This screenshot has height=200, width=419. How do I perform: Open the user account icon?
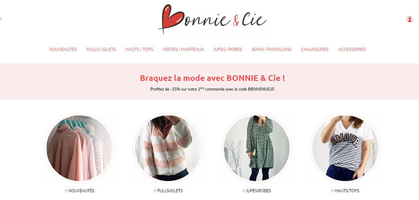pos(409,19)
